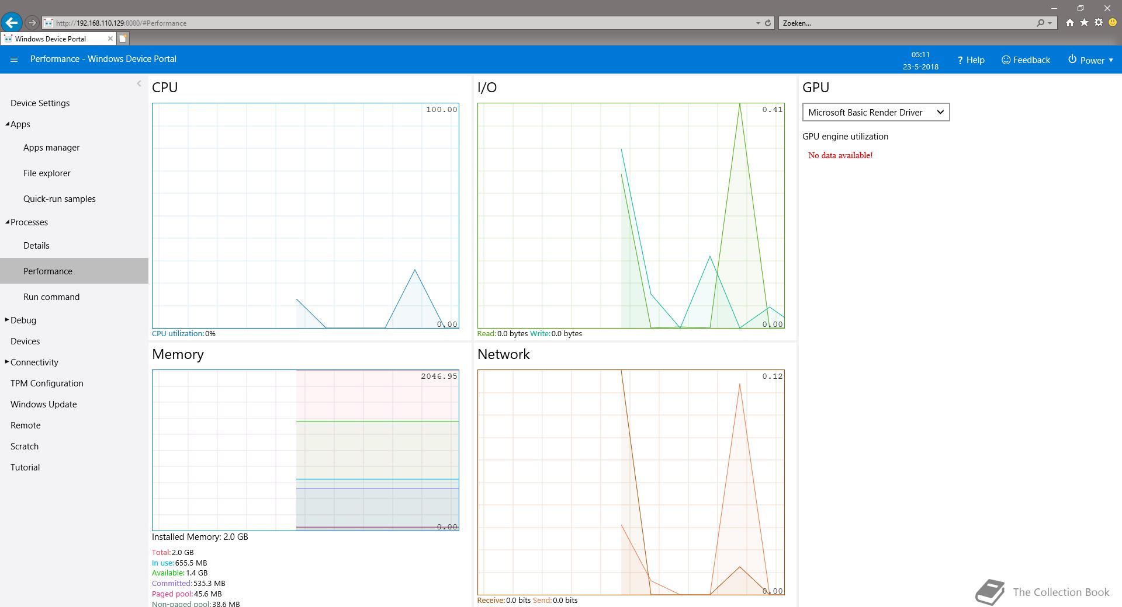Click the search magnifier icon

[1040, 23]
